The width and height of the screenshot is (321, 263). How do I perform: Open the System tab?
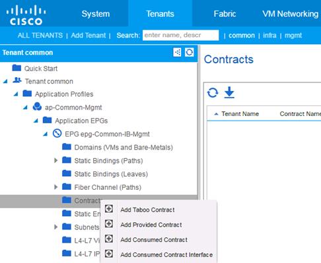pos(96,14)
